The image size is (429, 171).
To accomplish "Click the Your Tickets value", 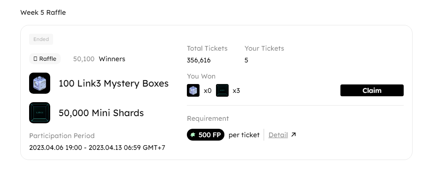I will coord(246,60).
